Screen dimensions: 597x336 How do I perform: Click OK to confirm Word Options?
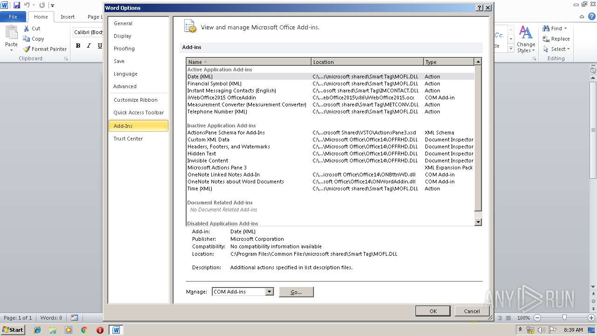tap(433, 311)
